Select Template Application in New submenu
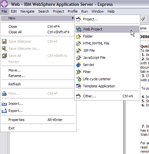Image resolution: width=149 pixels, height=154 pixels. [107, 86]
